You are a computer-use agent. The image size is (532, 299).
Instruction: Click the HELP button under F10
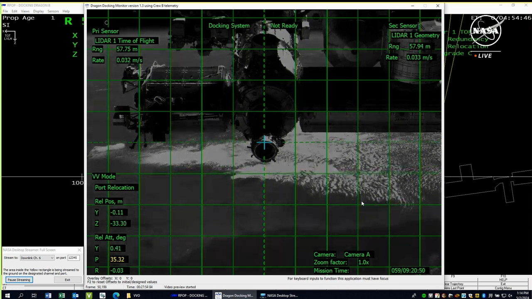[x=503, y=280]
